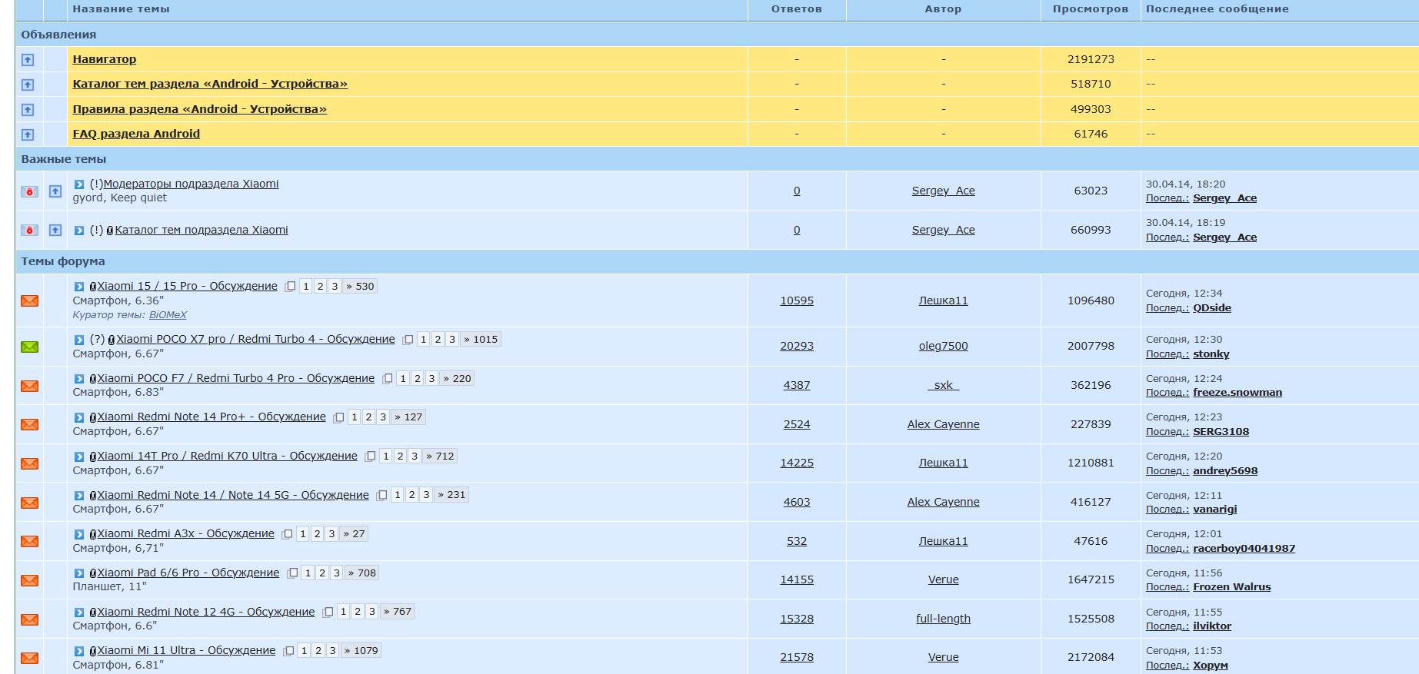Viewport: 1419px width, 674px height.
Task: Open author profile Alex Cayenne in Redmi Note 14 row
Action: (943, 502)
